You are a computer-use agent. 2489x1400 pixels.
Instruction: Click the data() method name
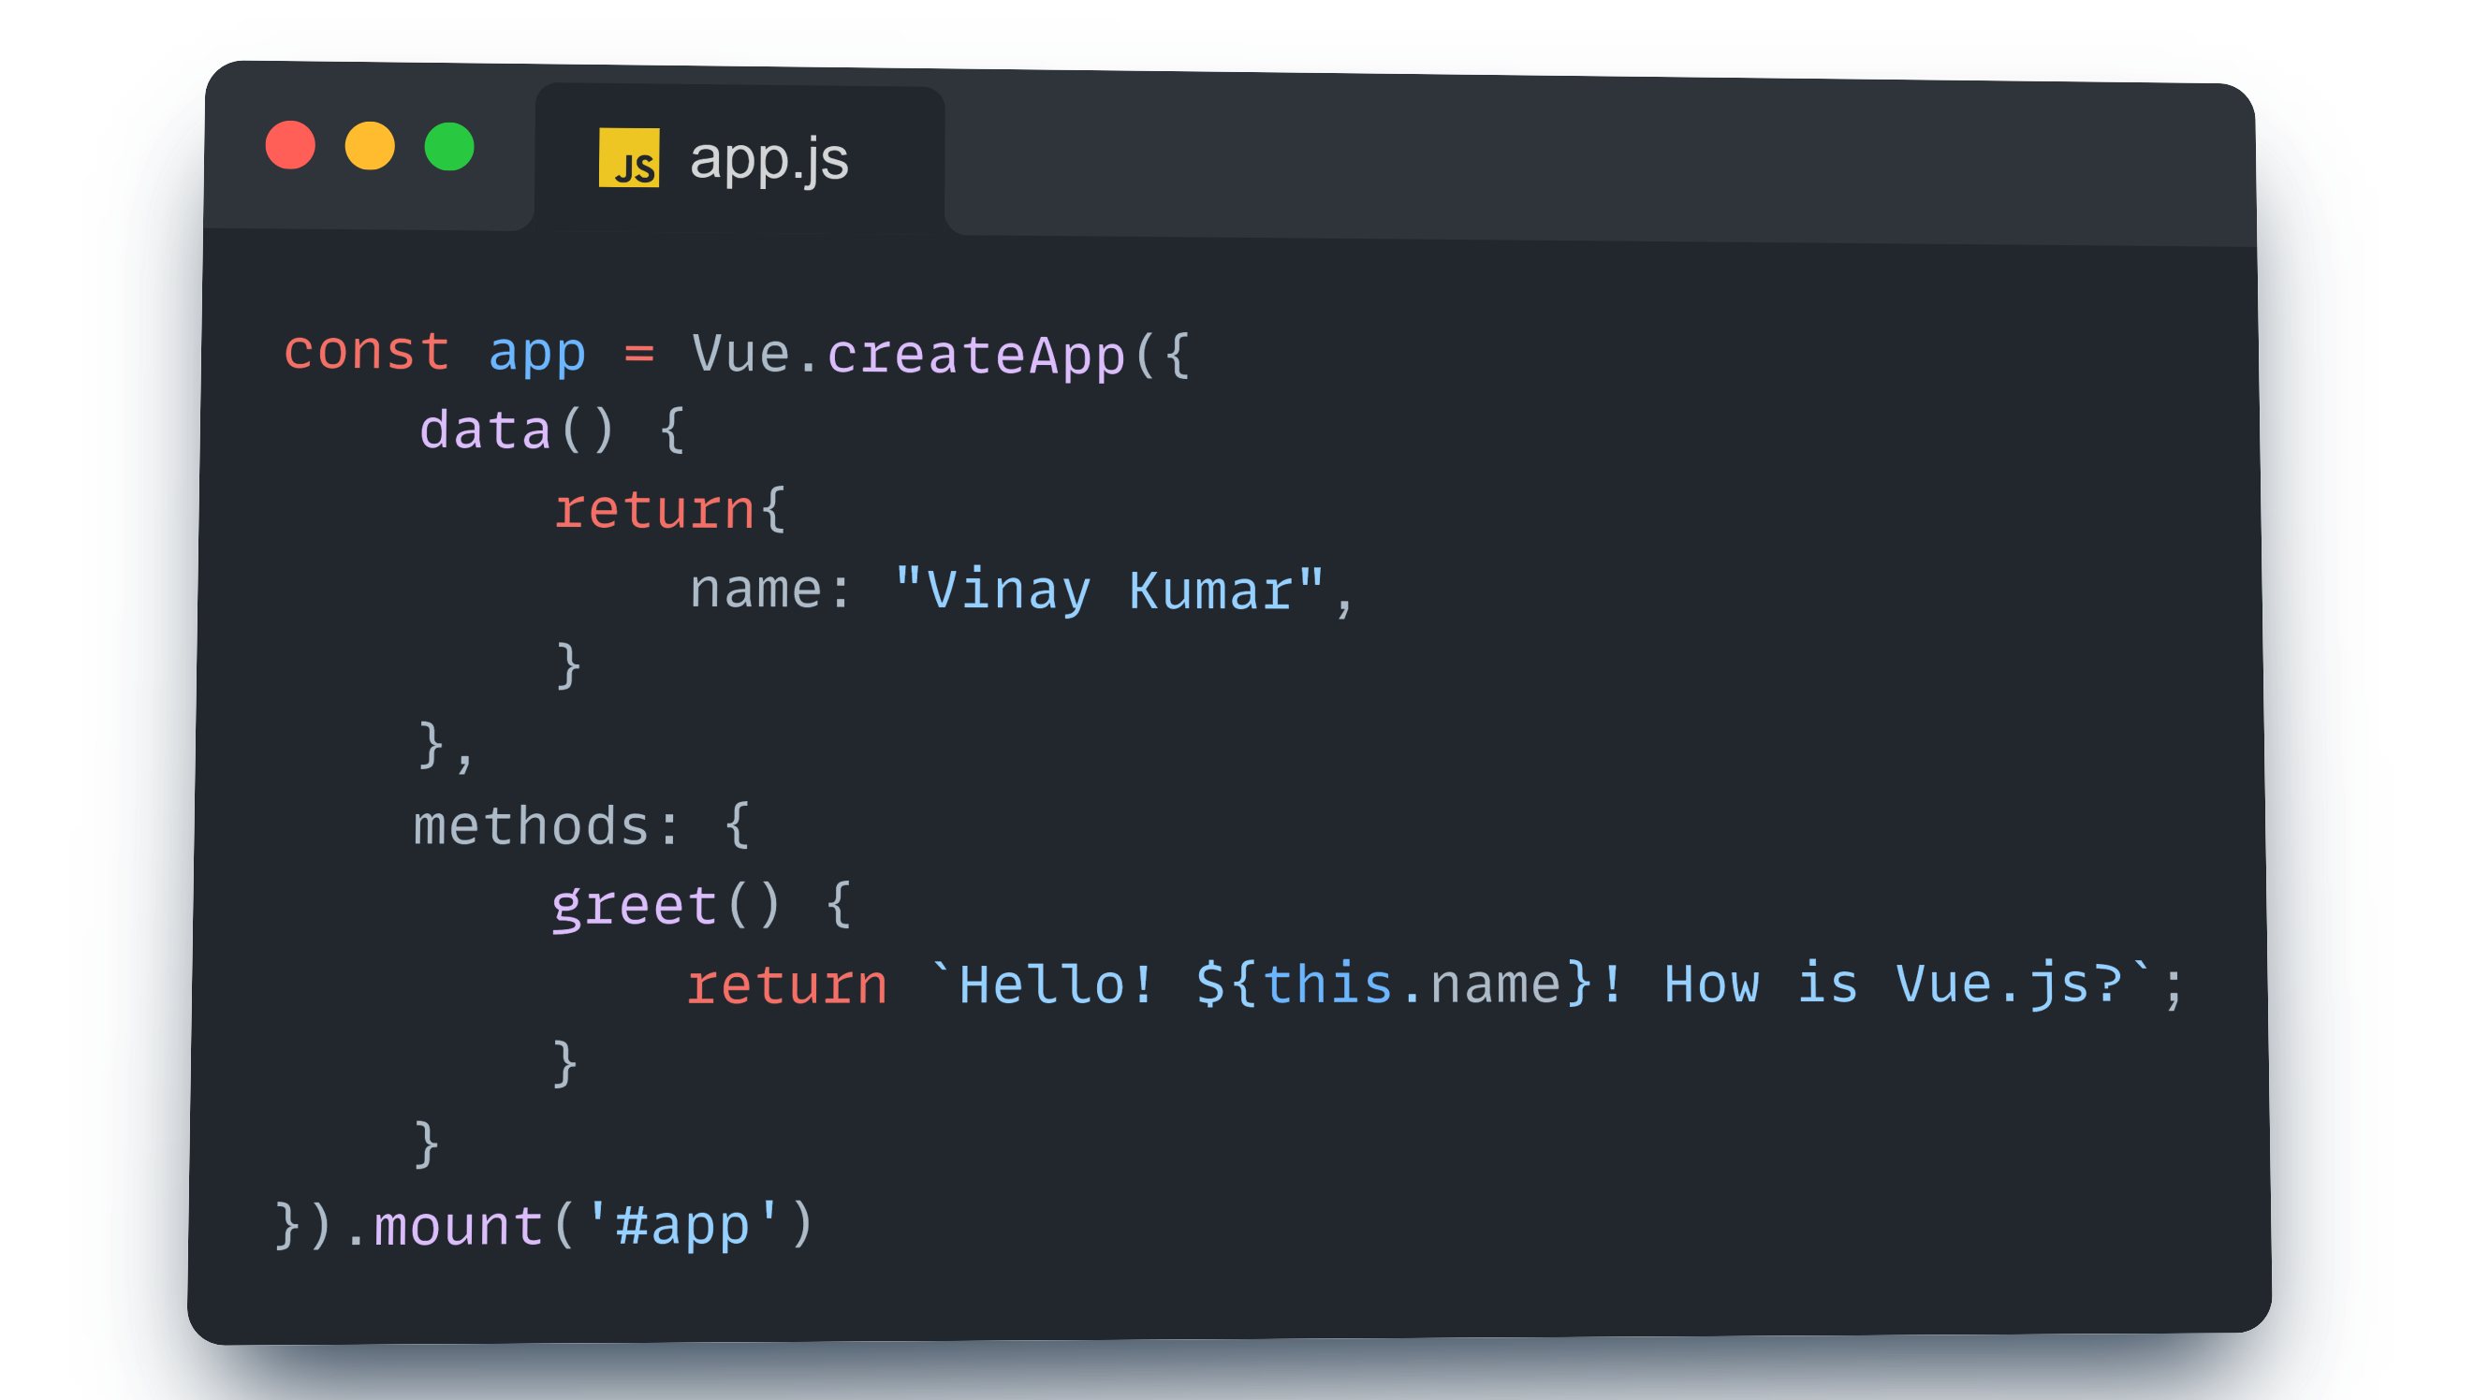485,430
